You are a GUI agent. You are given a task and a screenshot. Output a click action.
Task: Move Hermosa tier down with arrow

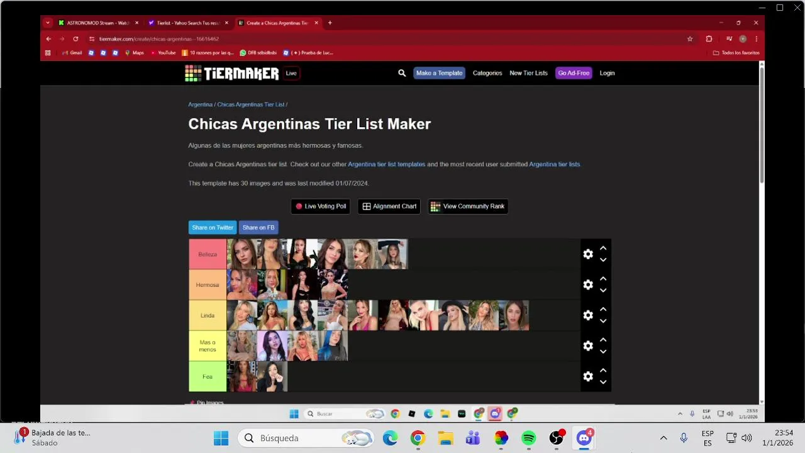coord(603,290)
